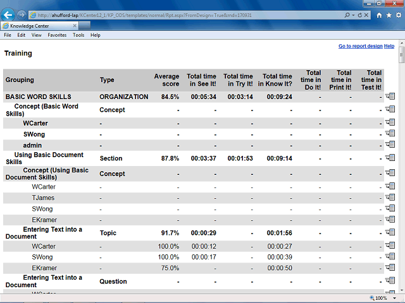Viewport: 405px width, 303px height.
Task: Click the 84.5% average score
Action: pos(170,97)
